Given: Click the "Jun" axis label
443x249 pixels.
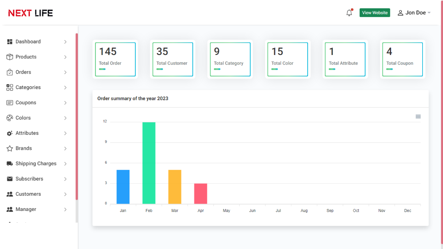Looking at the screenshot, I should (252, 211).
